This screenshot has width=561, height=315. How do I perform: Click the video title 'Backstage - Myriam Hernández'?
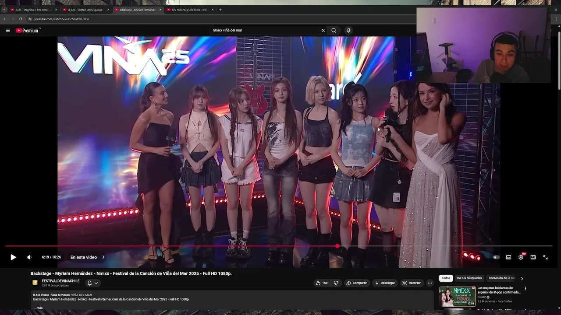(131, 273)
